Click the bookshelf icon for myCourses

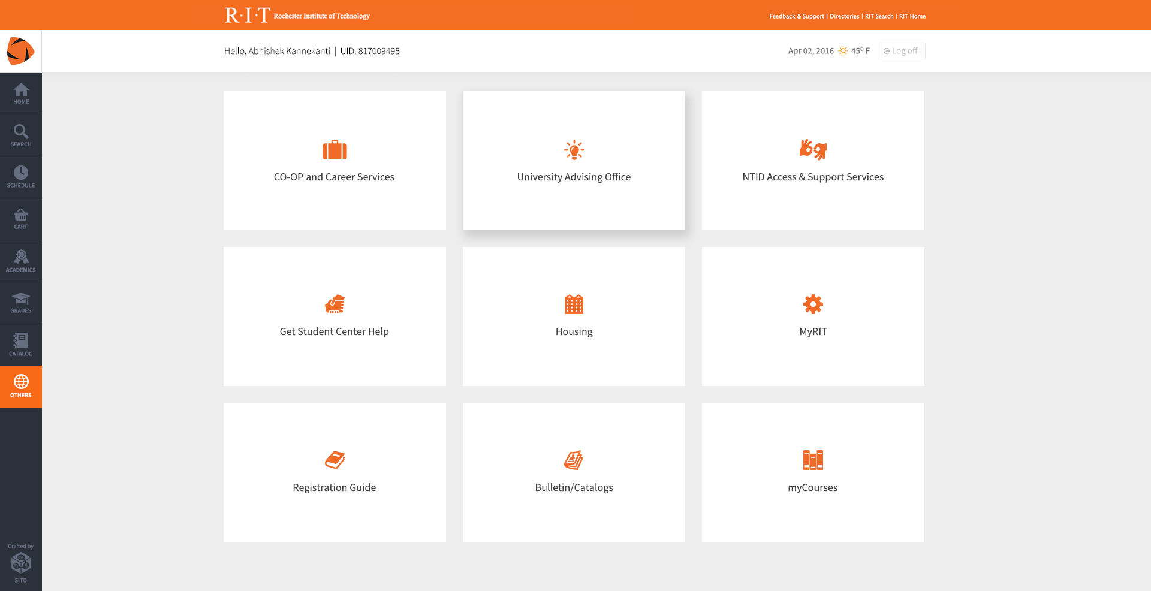point(813,460)
